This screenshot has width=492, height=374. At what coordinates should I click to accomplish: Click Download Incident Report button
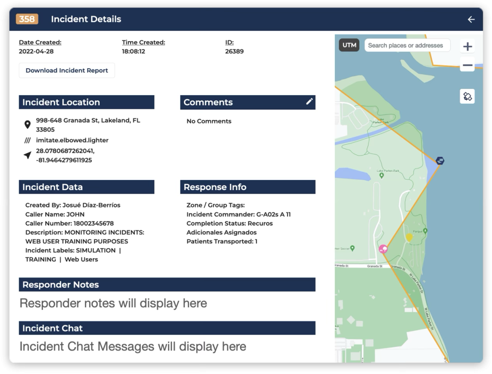(67, 71)
